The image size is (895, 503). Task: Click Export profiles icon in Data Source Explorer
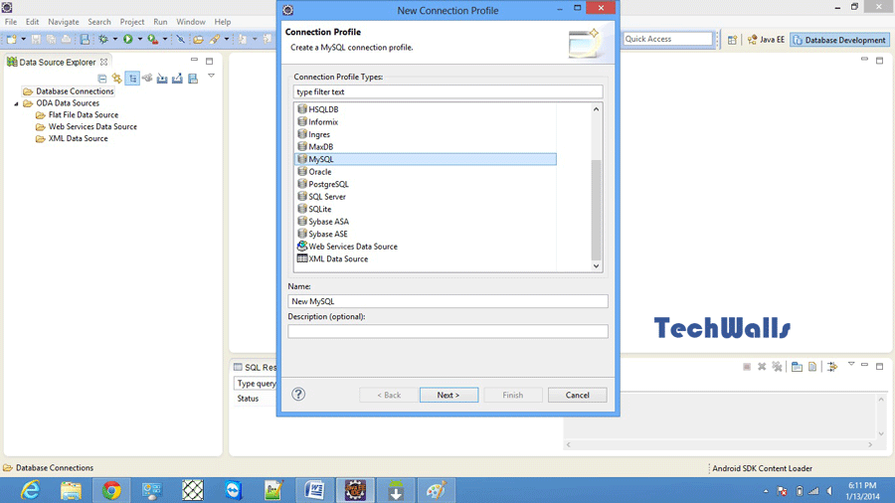click(178, 79)
